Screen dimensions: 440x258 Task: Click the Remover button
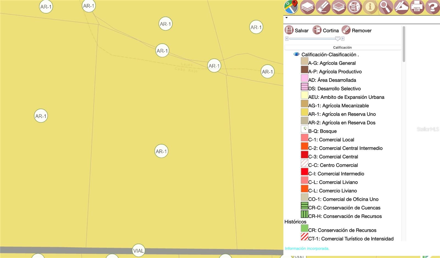(357, 30)
